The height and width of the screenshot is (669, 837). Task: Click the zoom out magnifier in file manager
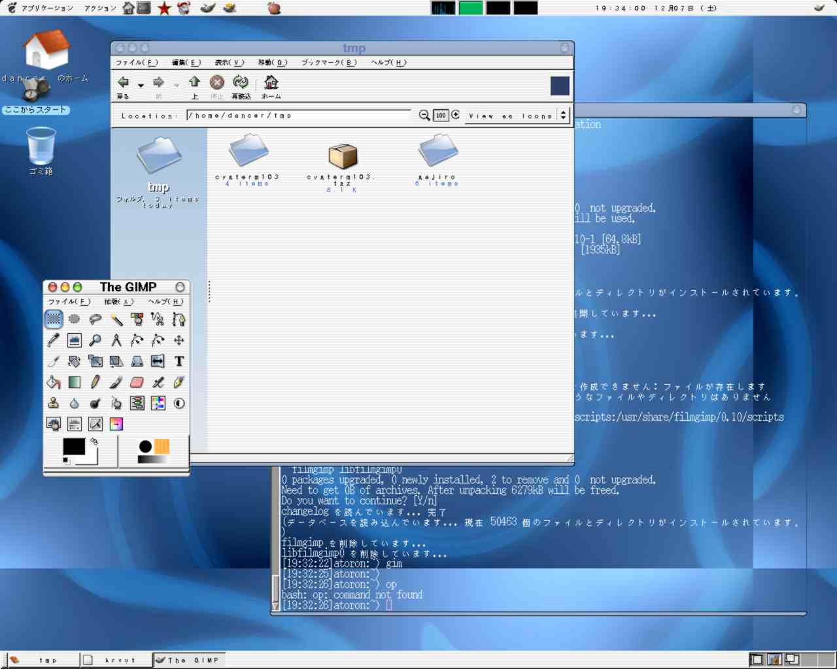pyautogui.click(x=424, y=116)
